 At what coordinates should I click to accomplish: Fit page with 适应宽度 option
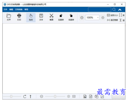[112, 20]
